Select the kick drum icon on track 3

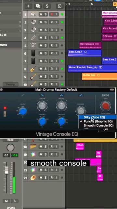coord(33,30)
